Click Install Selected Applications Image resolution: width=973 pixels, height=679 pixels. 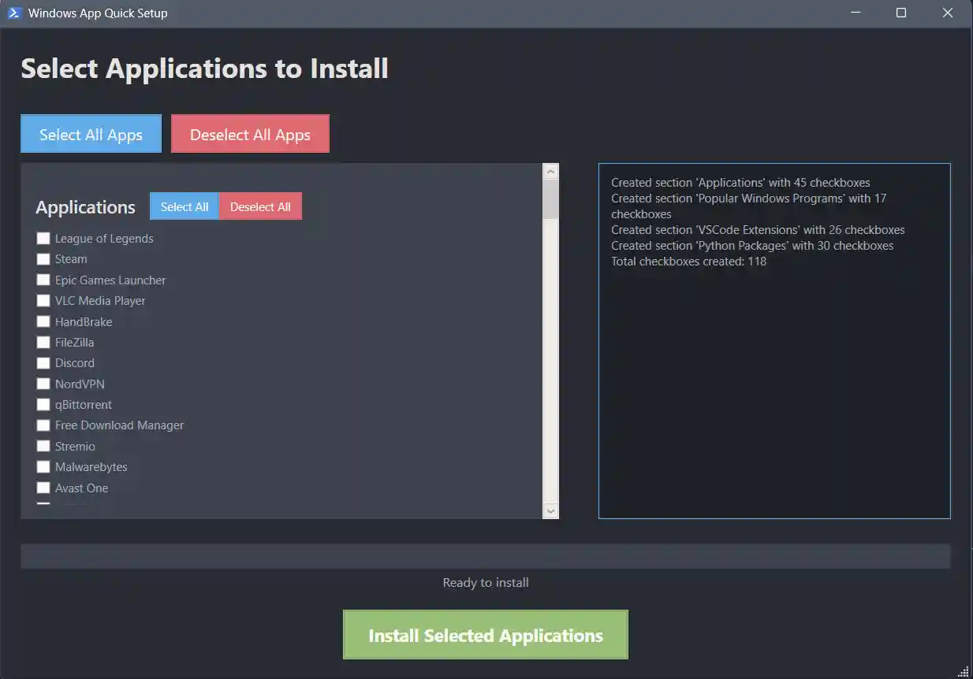tap(485, 634)
